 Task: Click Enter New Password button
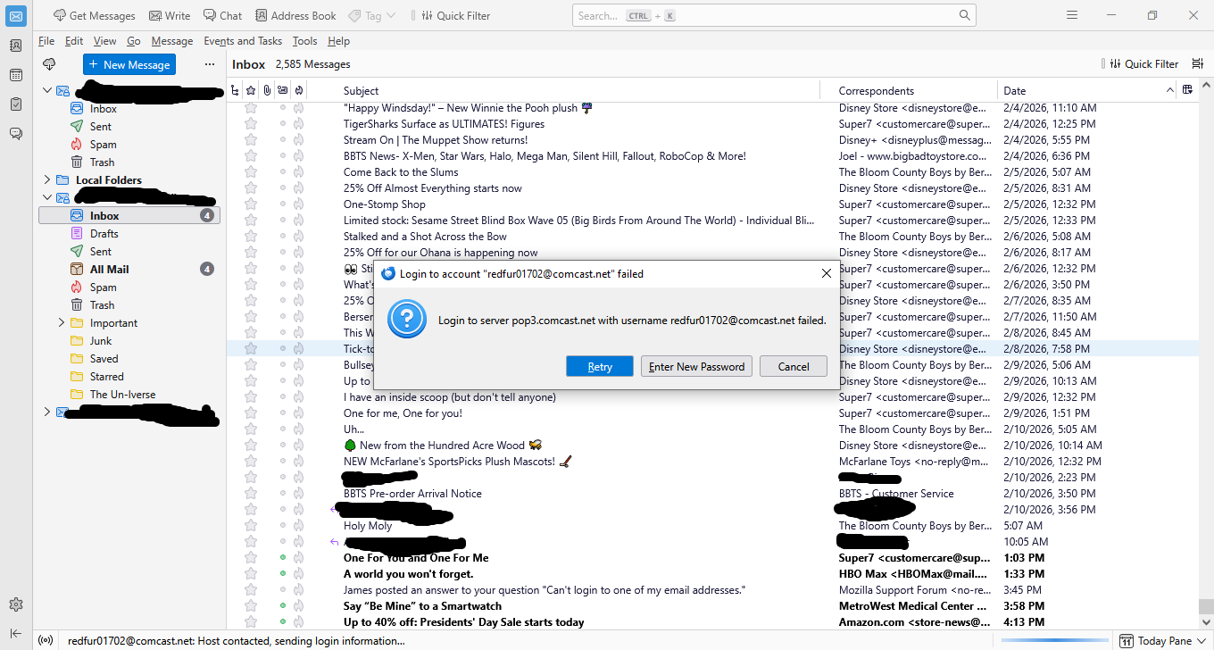click(696, 366)
